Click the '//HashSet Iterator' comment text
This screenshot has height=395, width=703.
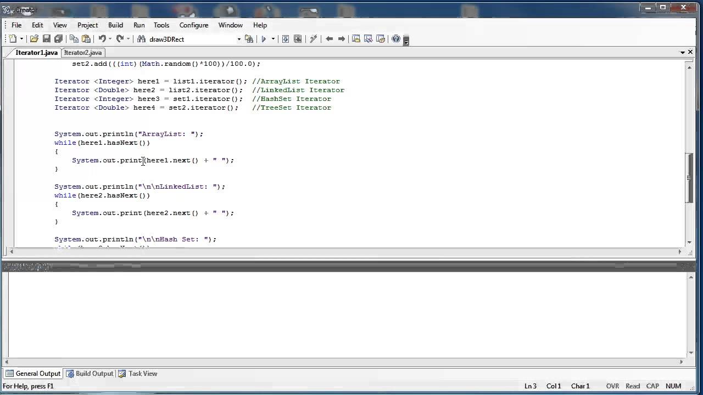click(x=292, y=99)
